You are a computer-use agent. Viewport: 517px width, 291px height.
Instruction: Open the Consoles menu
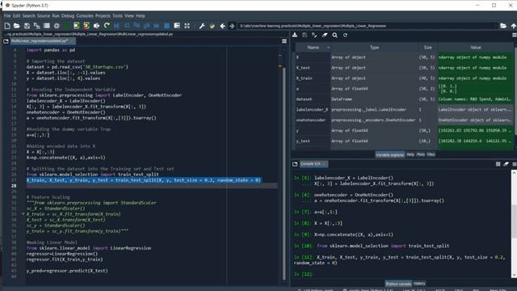85,15
